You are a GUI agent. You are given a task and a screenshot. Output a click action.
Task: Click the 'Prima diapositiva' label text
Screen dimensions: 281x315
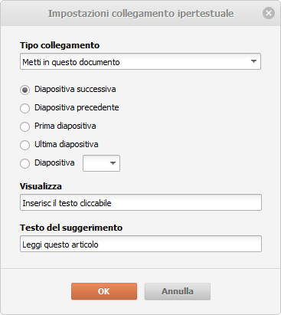(65, 126)
